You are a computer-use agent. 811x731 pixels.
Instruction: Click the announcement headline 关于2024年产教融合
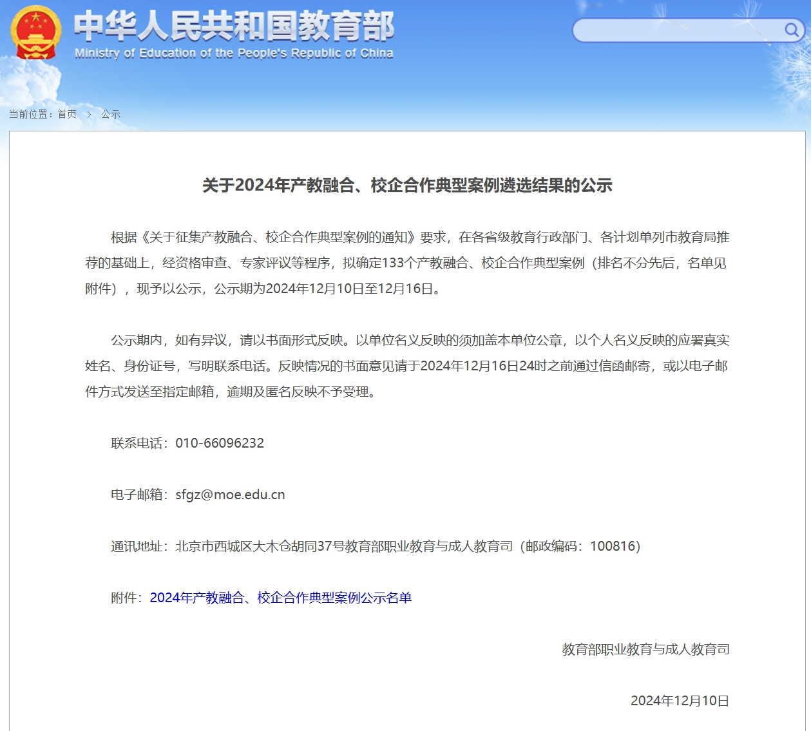click(x=407, y=185)
